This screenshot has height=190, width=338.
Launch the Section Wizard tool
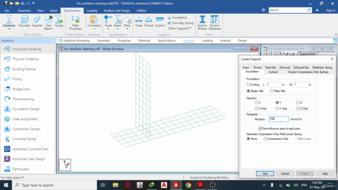(x=202, y=23)
